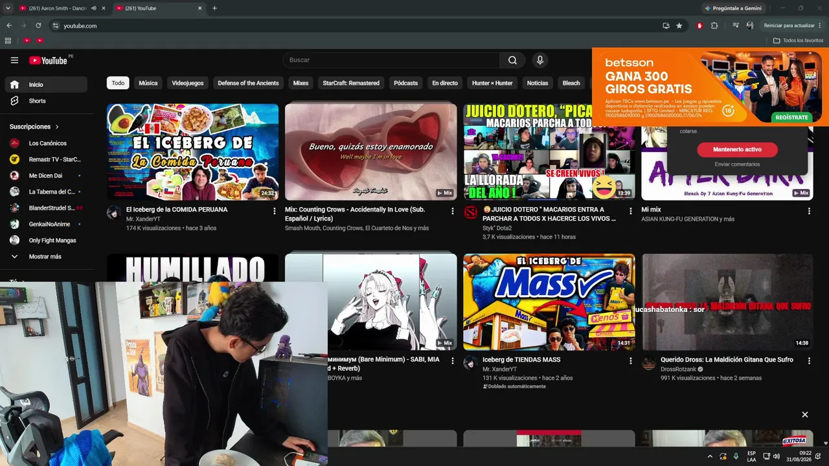View site information for youtube.com
Screen dimensions: 829x466
(x=56, y=26)
